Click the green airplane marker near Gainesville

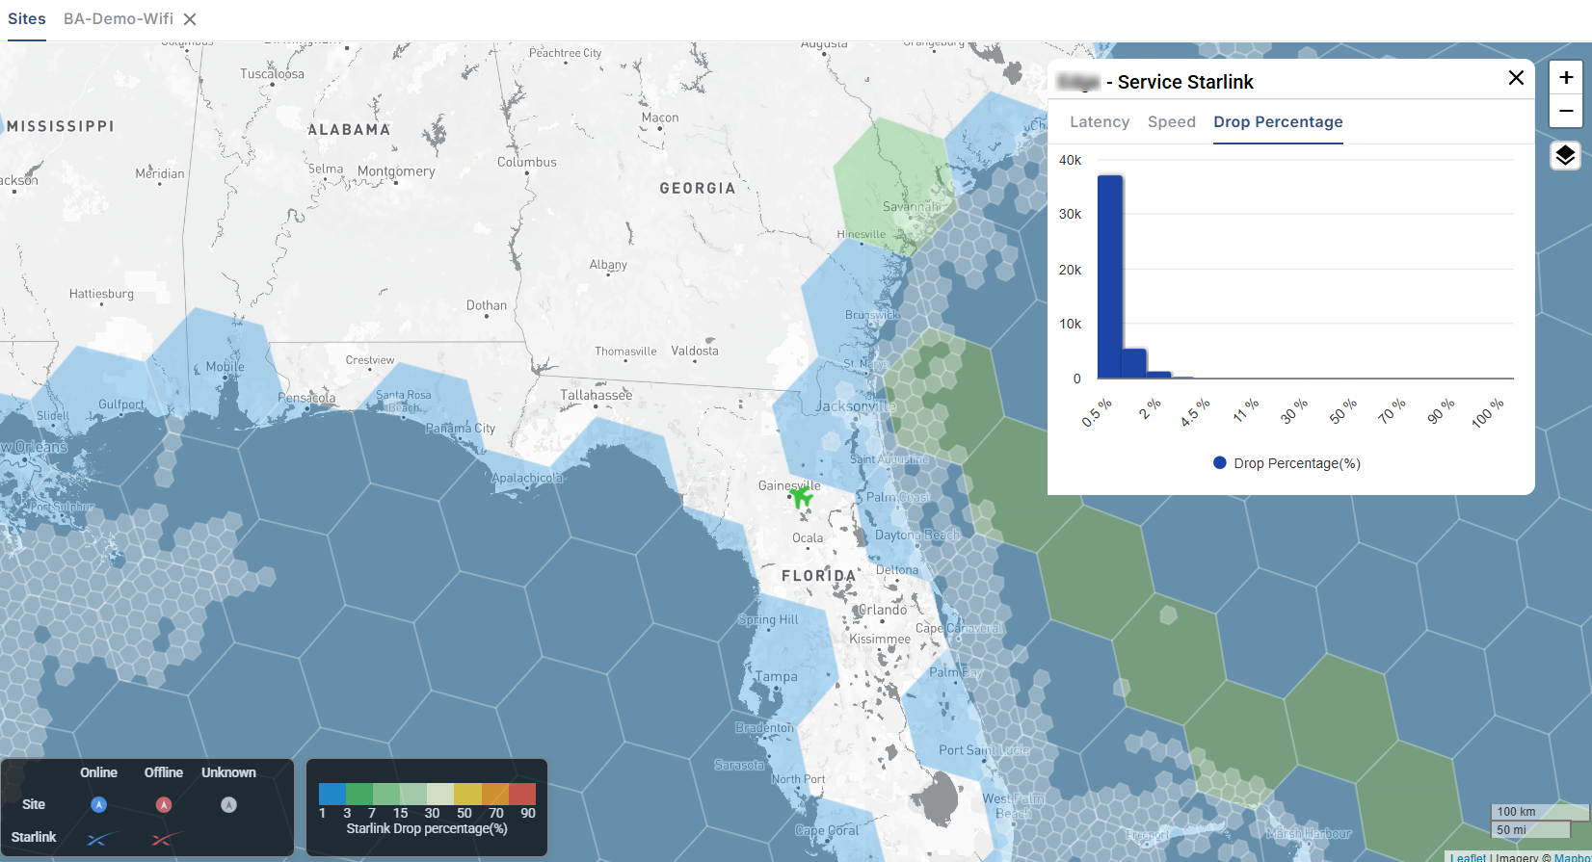801,497
